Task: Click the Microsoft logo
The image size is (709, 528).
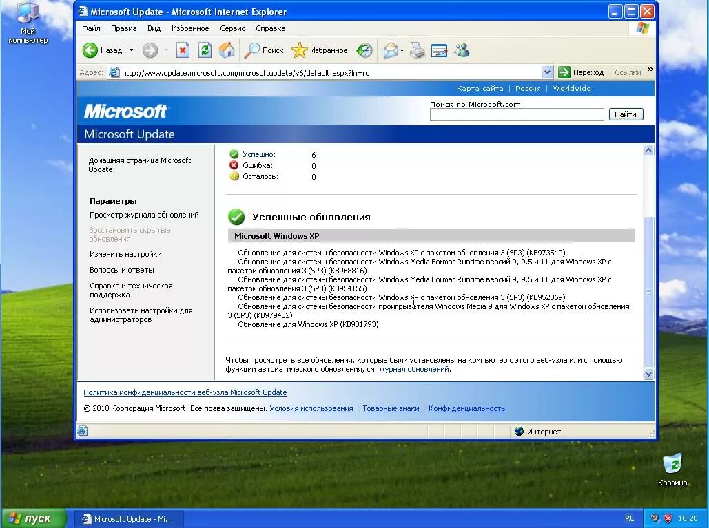Action: 125,111
